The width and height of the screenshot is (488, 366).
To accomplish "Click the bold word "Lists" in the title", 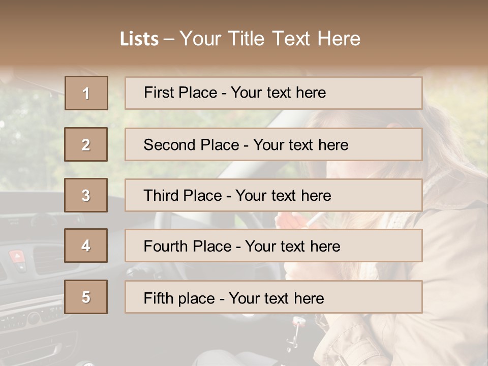I will (x=139, y=39).
